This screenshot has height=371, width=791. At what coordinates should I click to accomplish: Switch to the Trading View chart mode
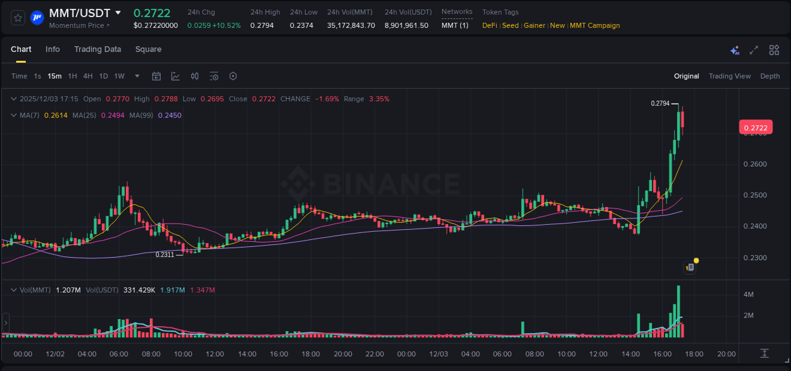(x=730, y=76)
